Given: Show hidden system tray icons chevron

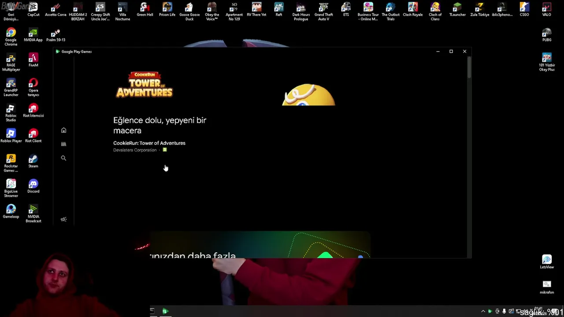Looking at the screenshot, I should 483,311.
